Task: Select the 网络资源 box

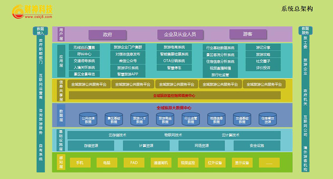Action: (x=201, y=146)
